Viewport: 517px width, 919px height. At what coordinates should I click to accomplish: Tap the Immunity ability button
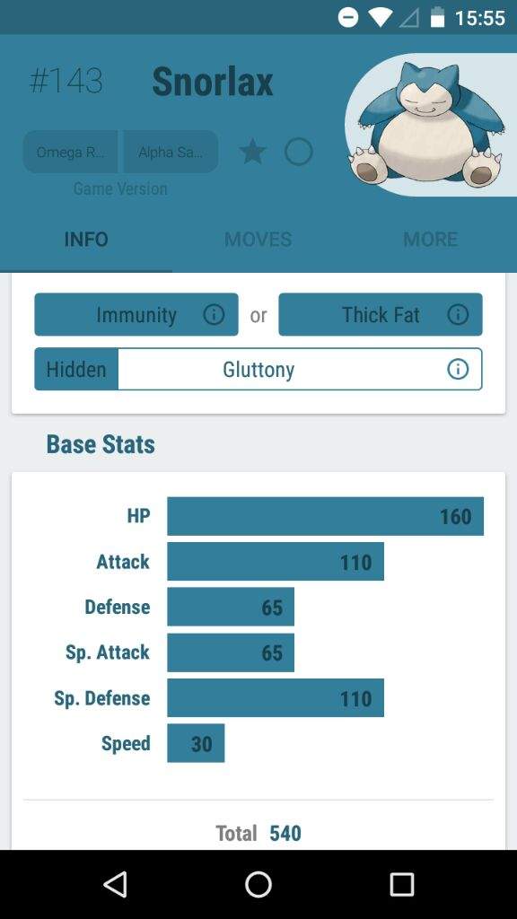tap(136, 315)
